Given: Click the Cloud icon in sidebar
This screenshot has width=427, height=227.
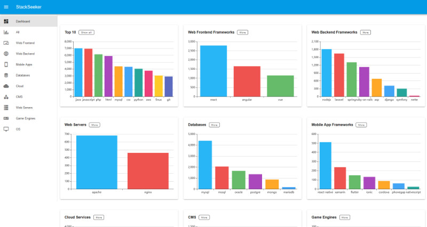Looking at the screenshot, I should pos(6,86).
